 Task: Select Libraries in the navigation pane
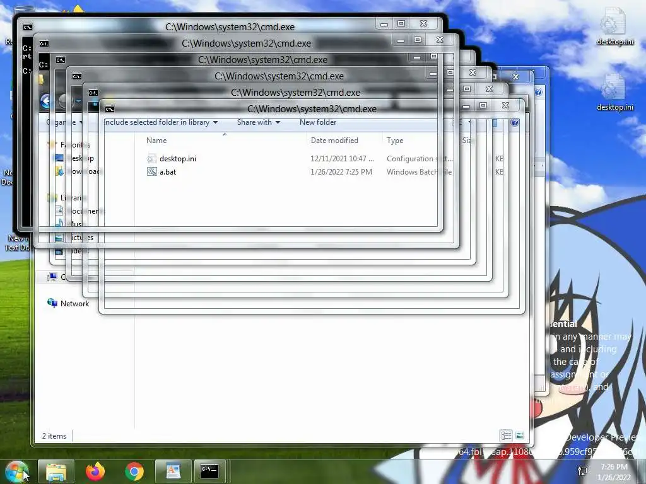pos(66,197)
